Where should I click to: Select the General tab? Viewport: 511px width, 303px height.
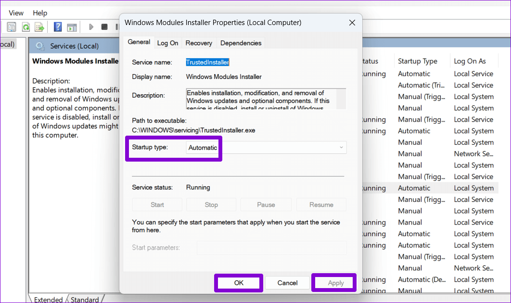coord(139,42)
